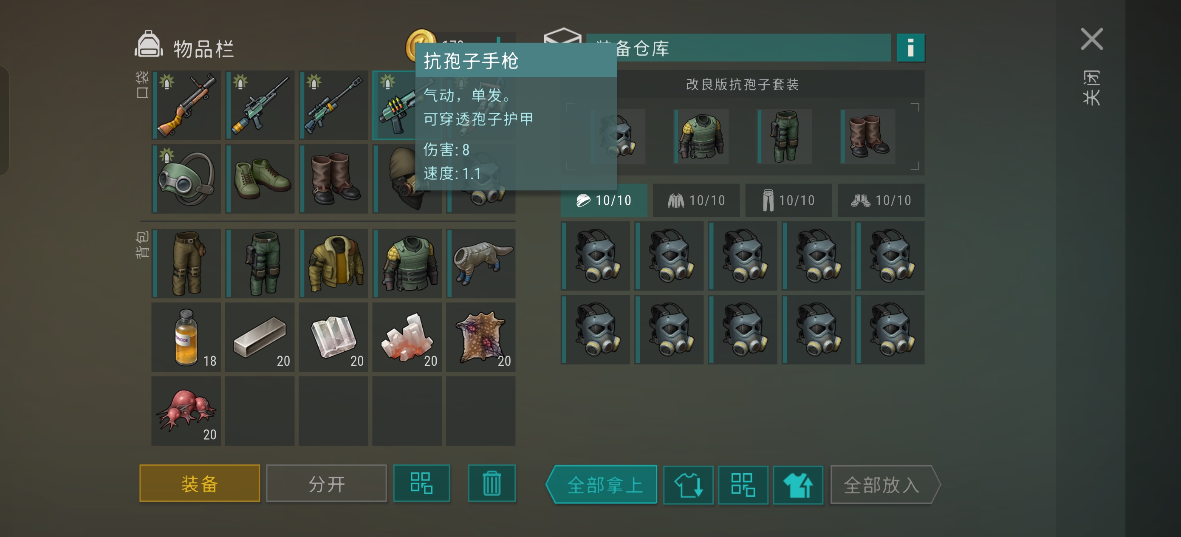Image resolution: width=1181 pixels, height=537 pixels.
Task: Switch to the jacket 10/10 tab
Action: click(x=696, y=201)
